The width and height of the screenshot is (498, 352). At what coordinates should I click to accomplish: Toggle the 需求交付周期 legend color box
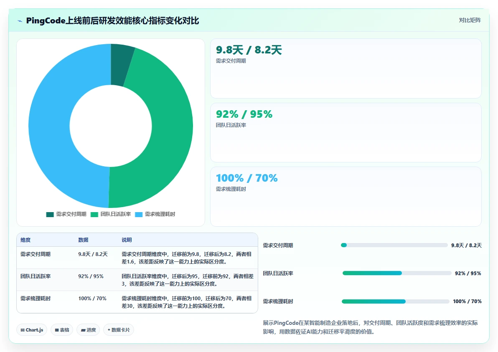coord(50,215)
